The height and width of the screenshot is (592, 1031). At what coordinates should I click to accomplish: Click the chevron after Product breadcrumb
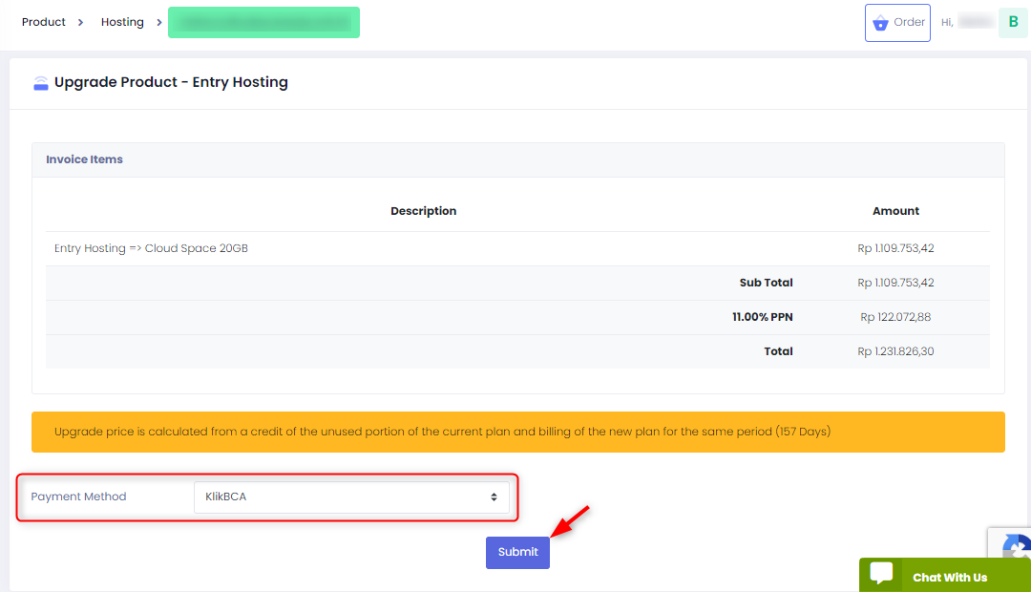tap(81, 22)
